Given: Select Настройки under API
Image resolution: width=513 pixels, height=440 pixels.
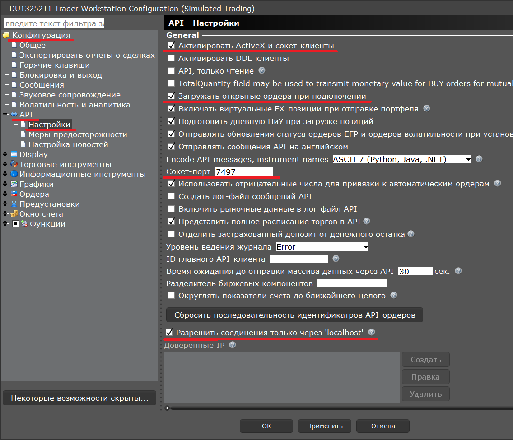Looking at the screenshot, I should pos(49,125).
